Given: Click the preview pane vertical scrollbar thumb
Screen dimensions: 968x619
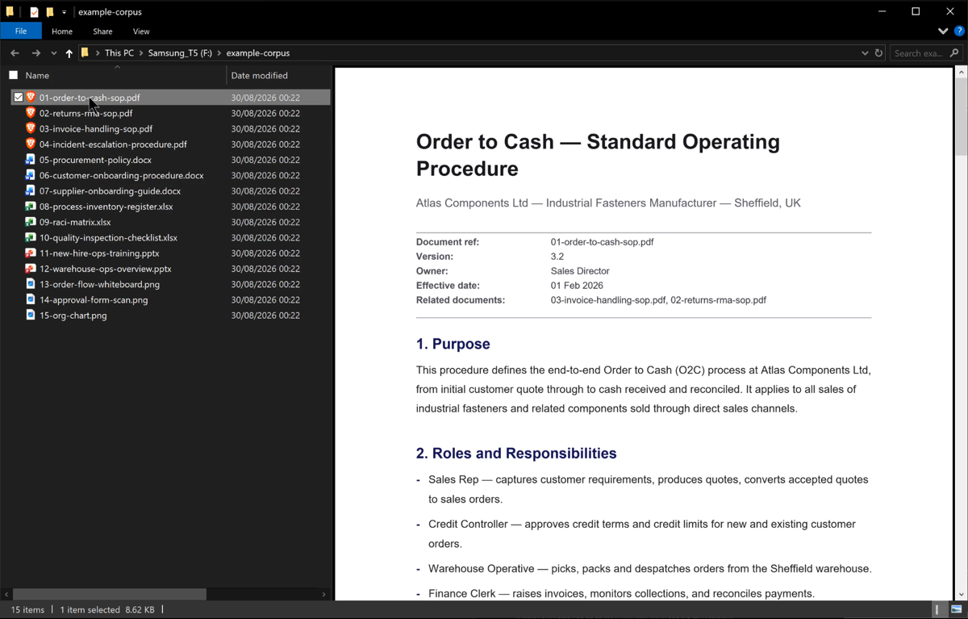Looking at the screenshot, I should (961, 117).
